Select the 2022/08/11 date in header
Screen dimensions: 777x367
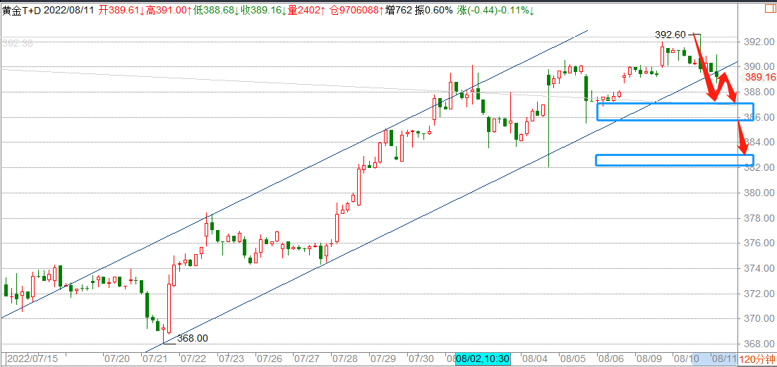coord(70,10)
